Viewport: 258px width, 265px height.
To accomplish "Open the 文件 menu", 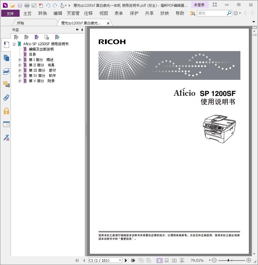I will click(x=10, y=13).
